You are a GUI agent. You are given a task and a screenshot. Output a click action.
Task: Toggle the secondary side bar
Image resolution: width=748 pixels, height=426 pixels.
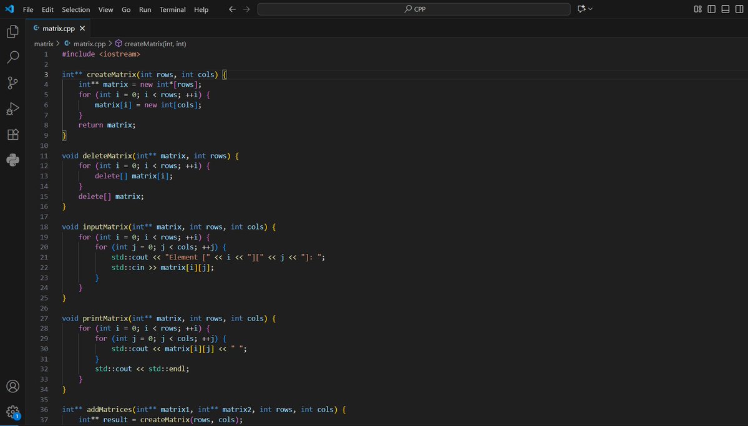pyautogui.click(x=739, y=9)
